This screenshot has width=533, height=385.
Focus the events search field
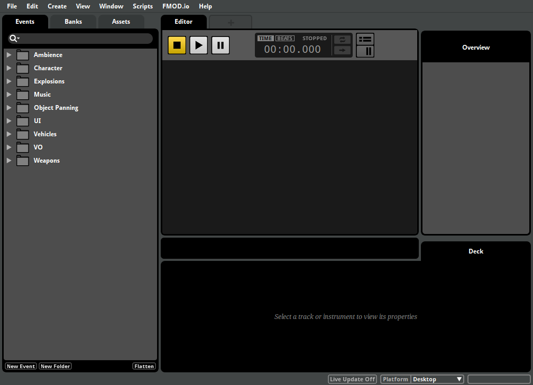80,39
